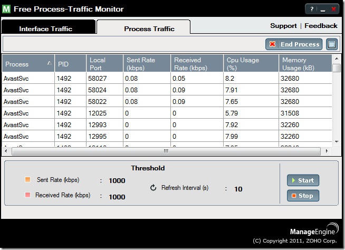Click the Memory Usage value 31508

tap(290, 113)
